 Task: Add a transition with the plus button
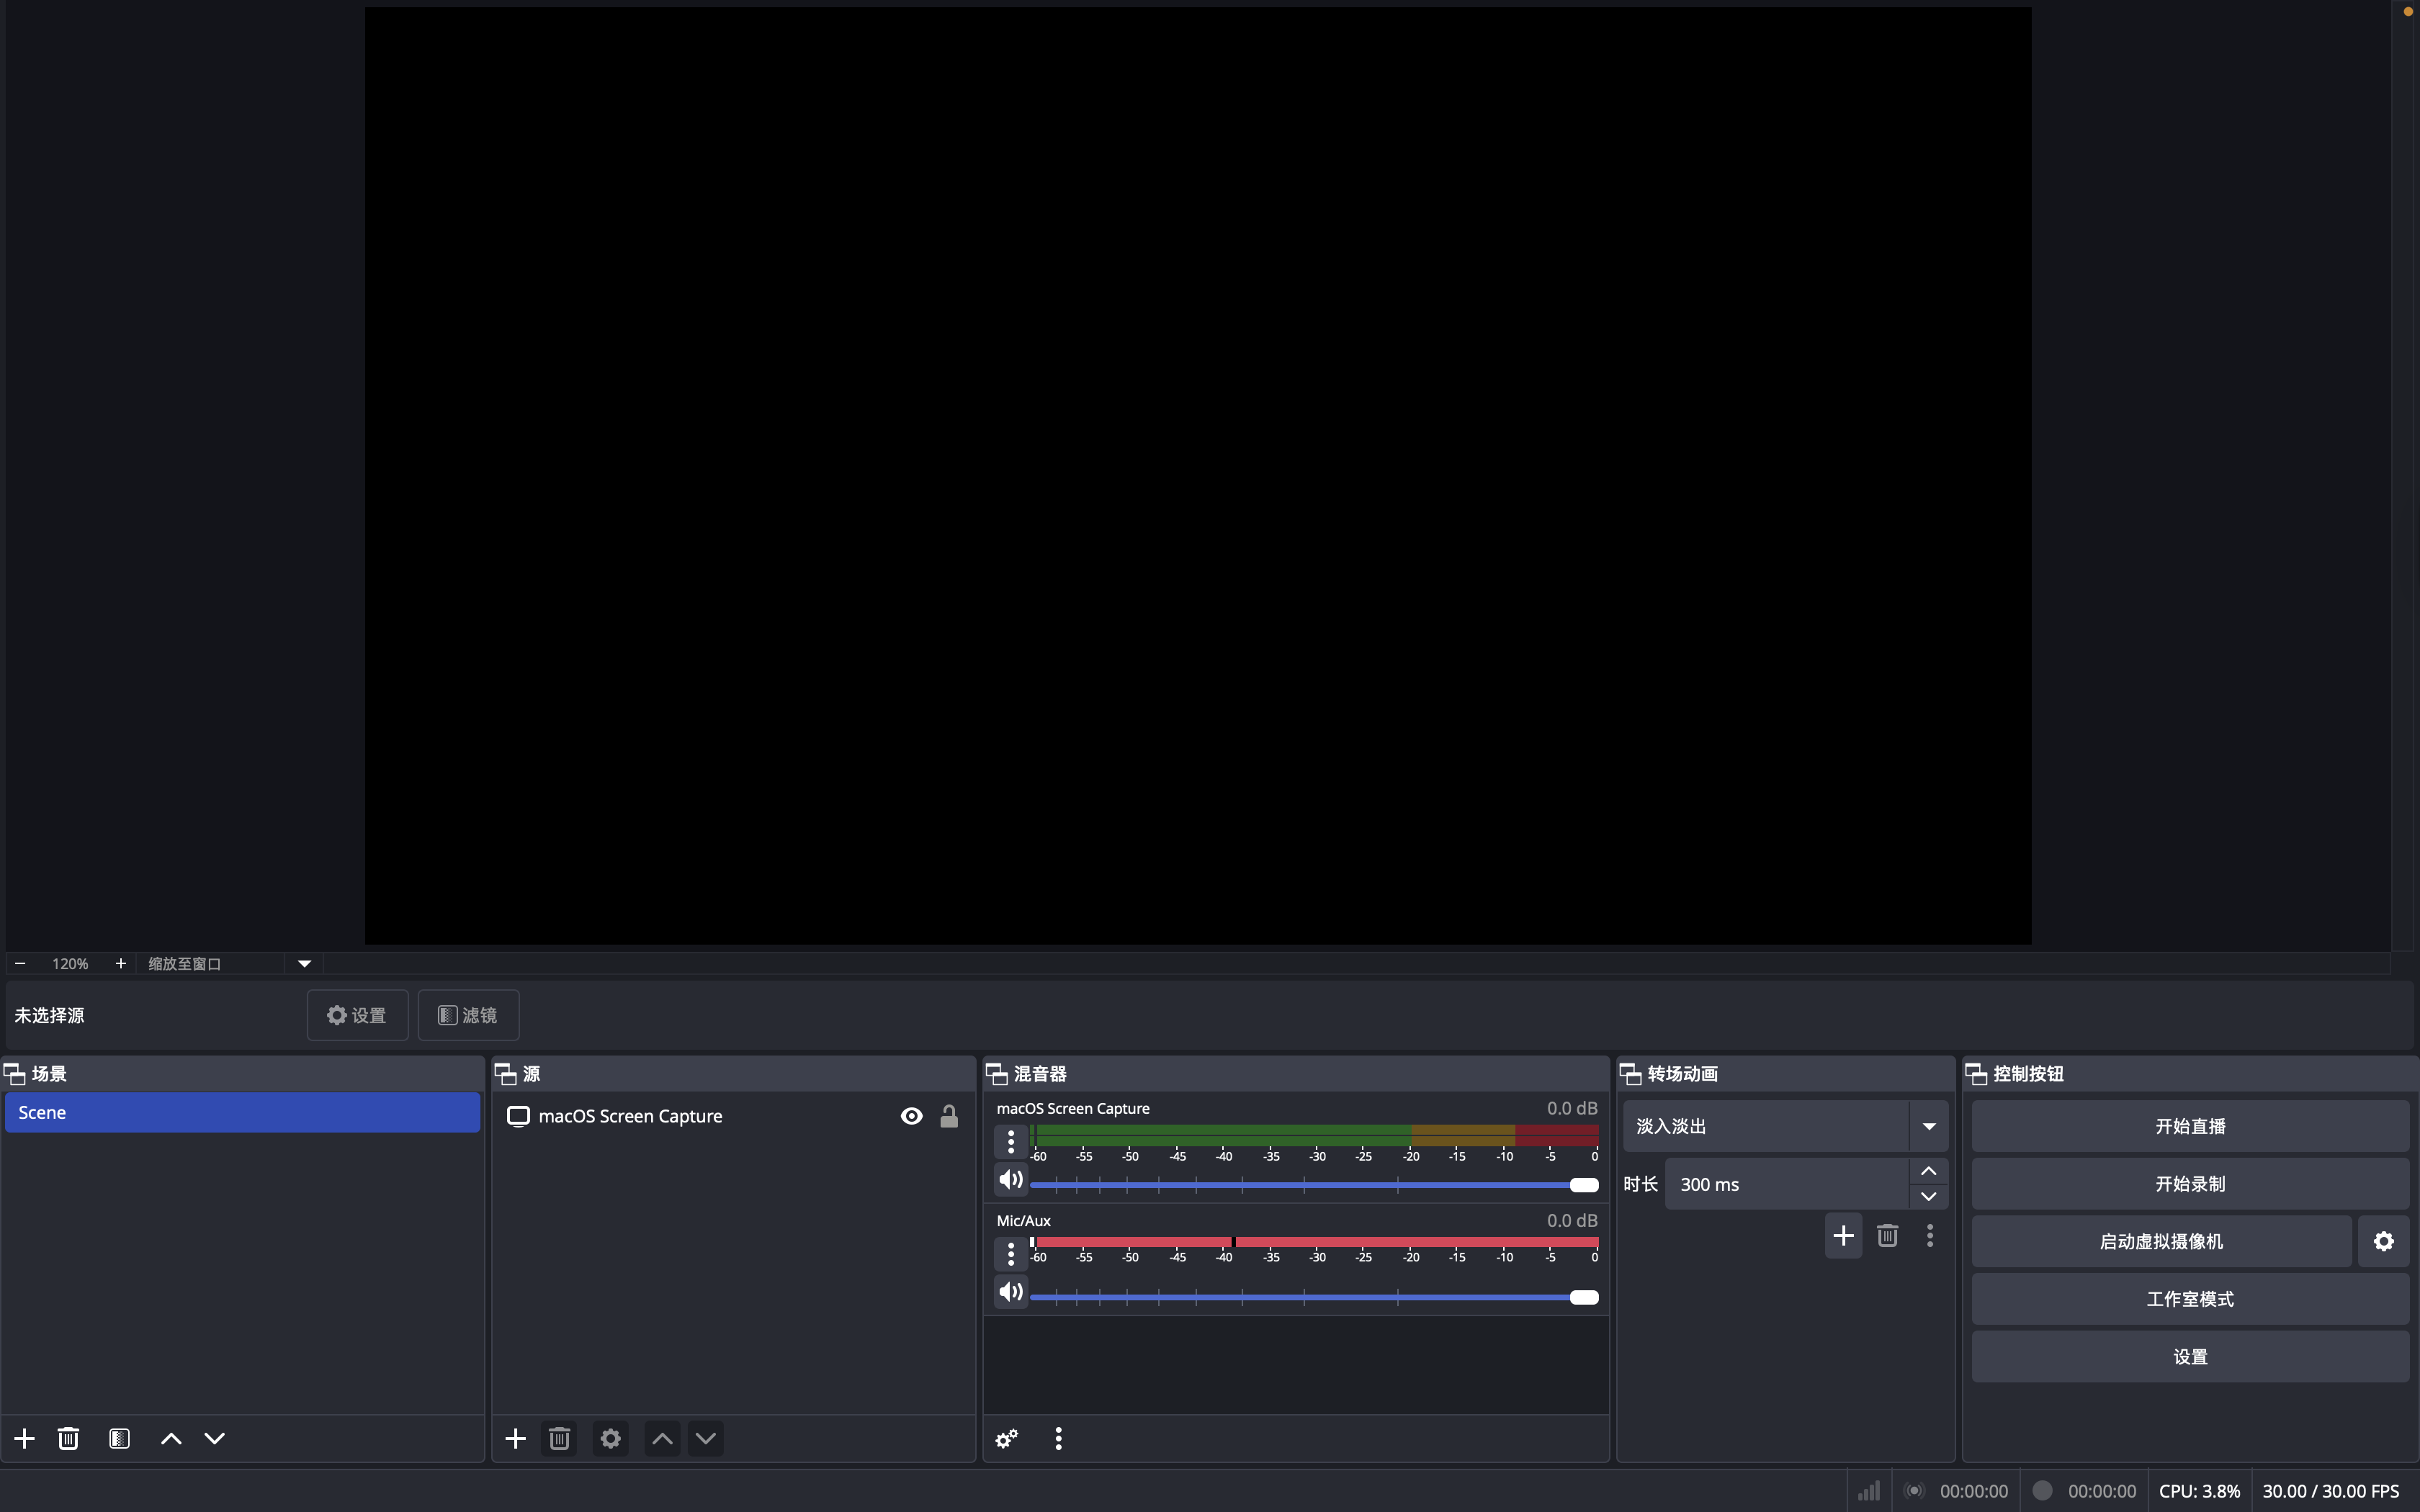pos(1843,1236)
